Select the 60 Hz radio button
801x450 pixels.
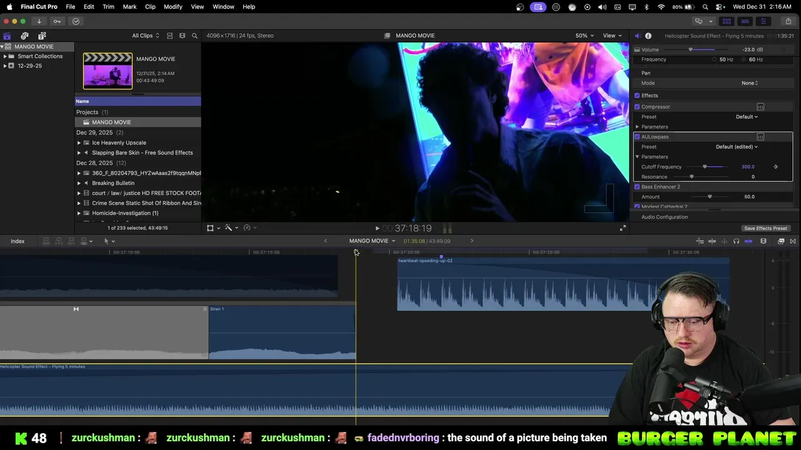[743, 59]
